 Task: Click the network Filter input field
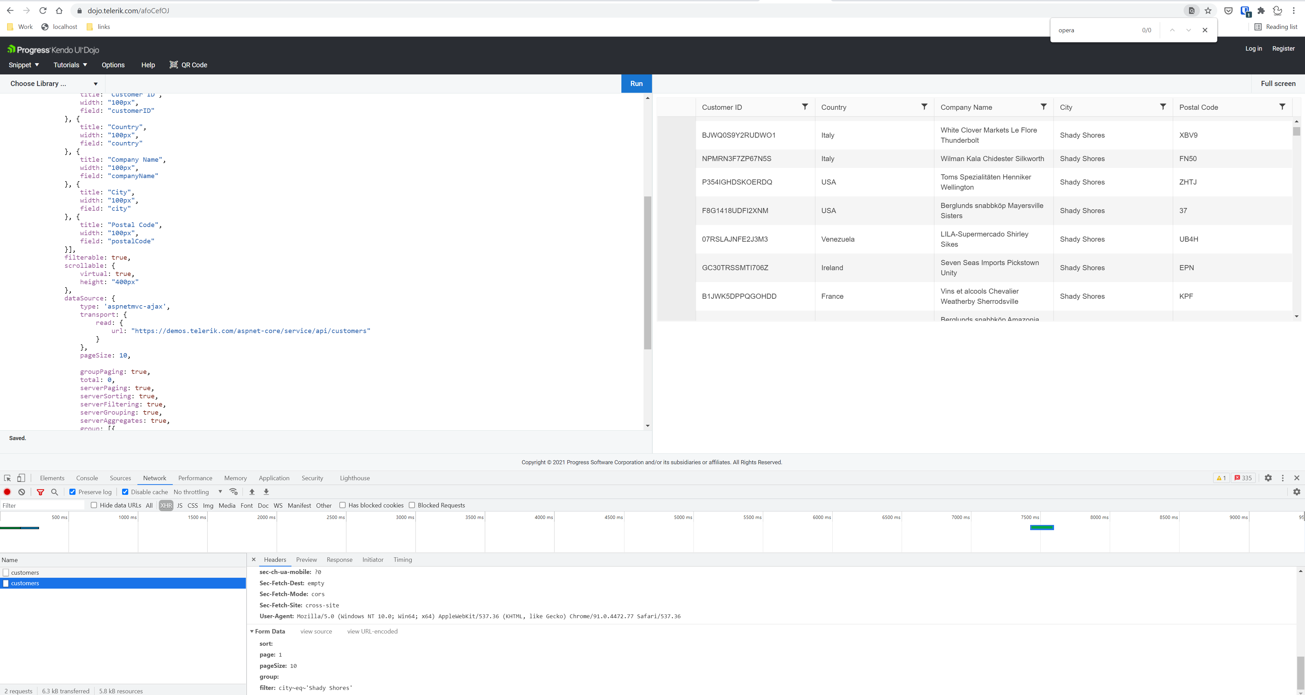43,505
